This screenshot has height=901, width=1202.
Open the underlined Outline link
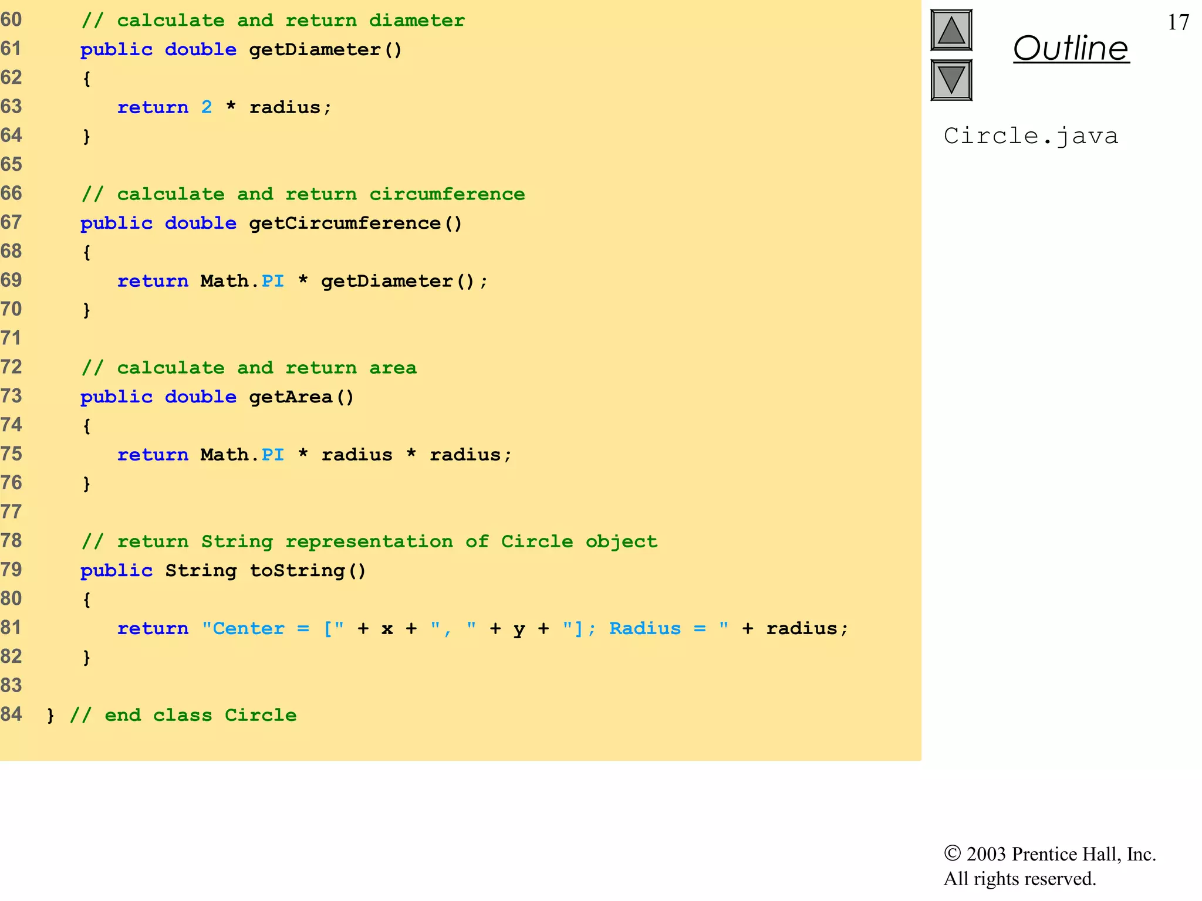tap(1071, 48)
